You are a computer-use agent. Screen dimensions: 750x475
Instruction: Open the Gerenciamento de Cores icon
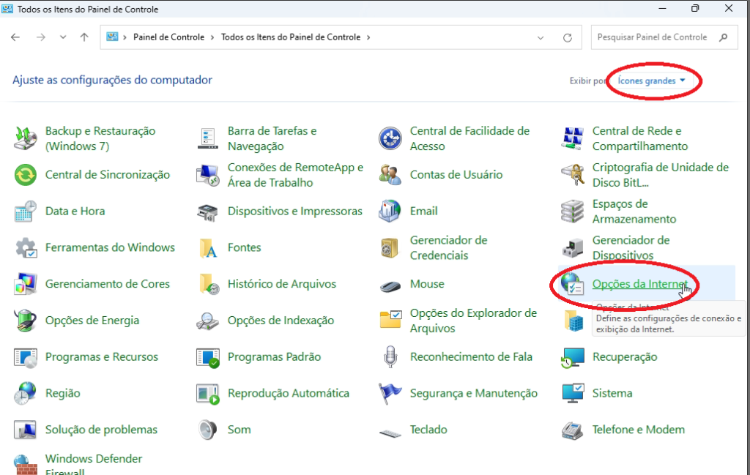(26, 284)
